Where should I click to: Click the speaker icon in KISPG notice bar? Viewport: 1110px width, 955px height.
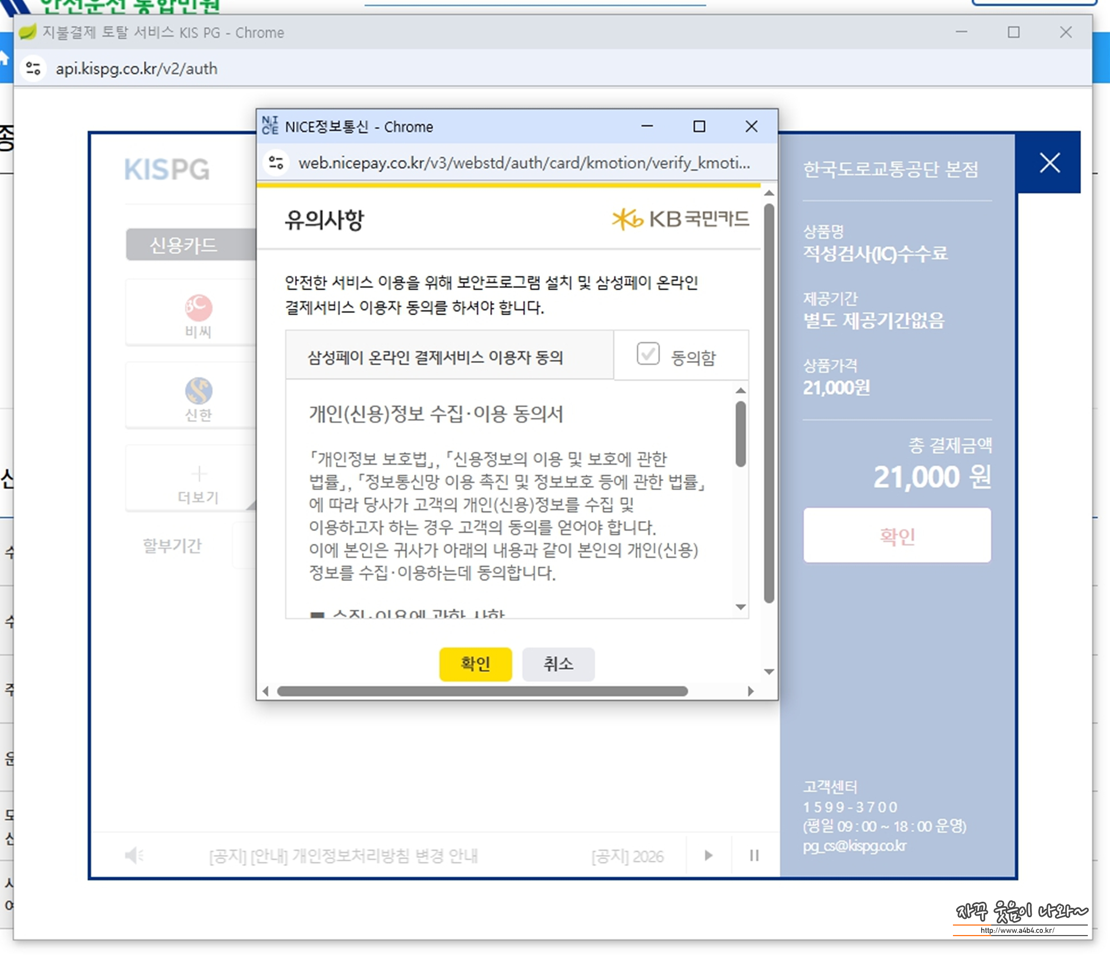(133, 855)
